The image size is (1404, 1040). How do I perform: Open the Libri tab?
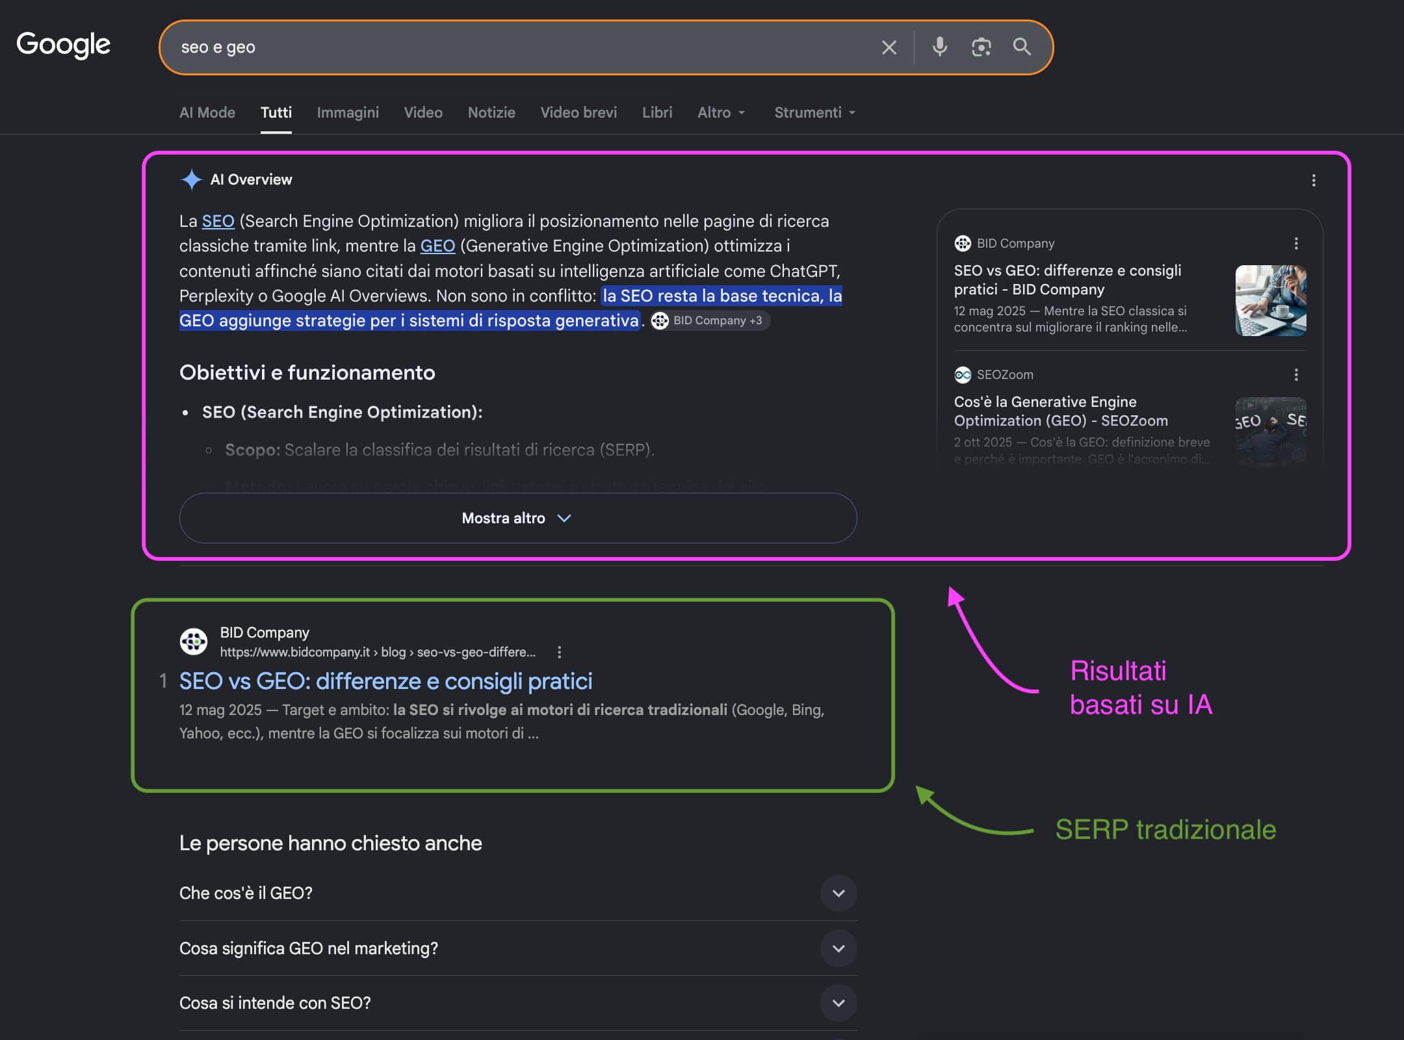(657, 112)
